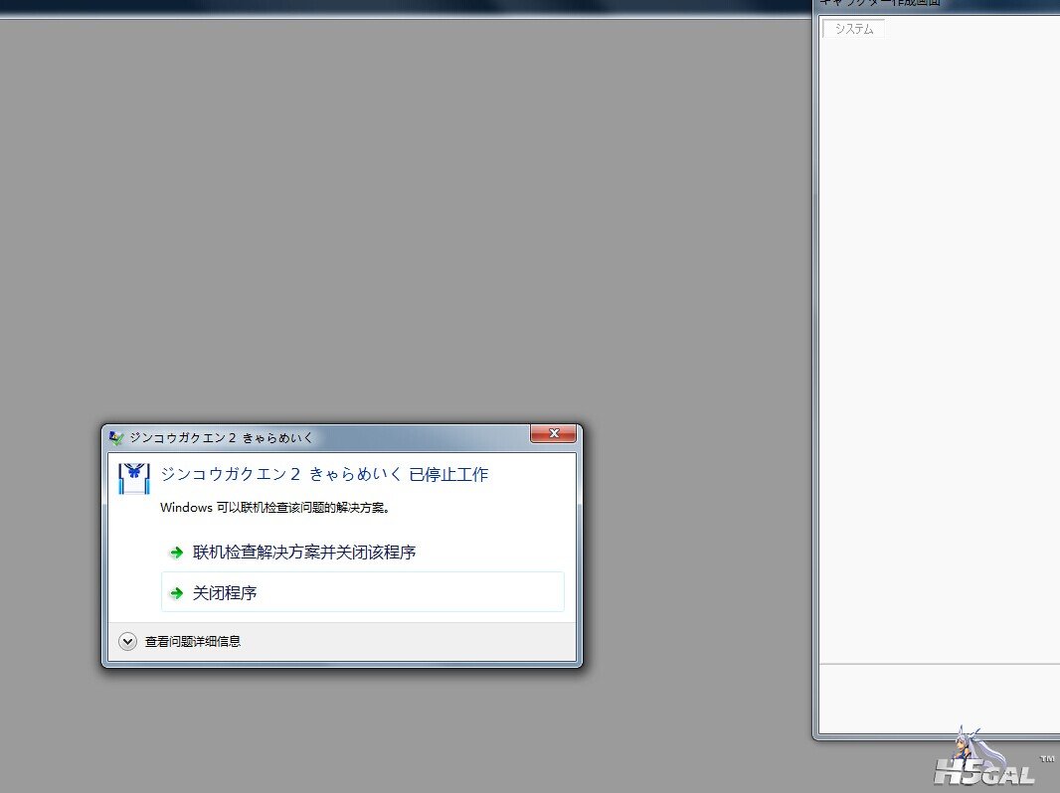
Task: Expand 查看问题详细信息 details chevron
Action: 127,641
